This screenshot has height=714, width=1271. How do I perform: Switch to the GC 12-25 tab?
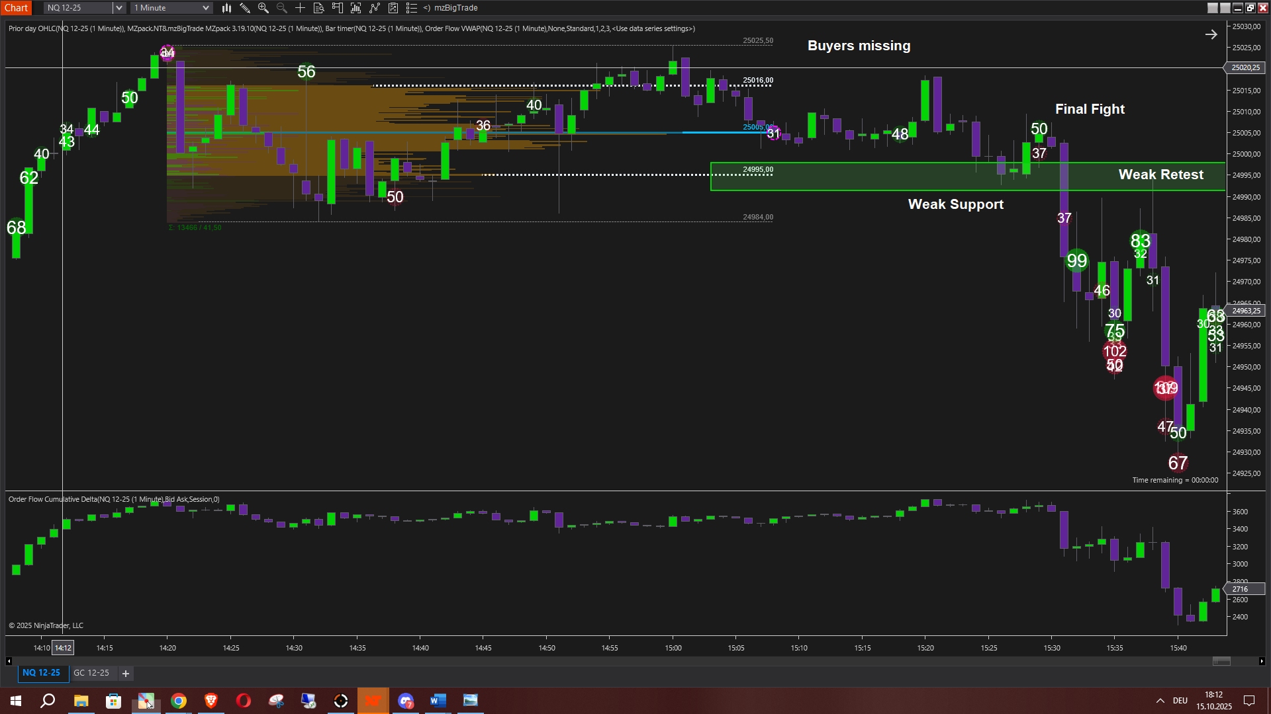[x=91, y=673]
